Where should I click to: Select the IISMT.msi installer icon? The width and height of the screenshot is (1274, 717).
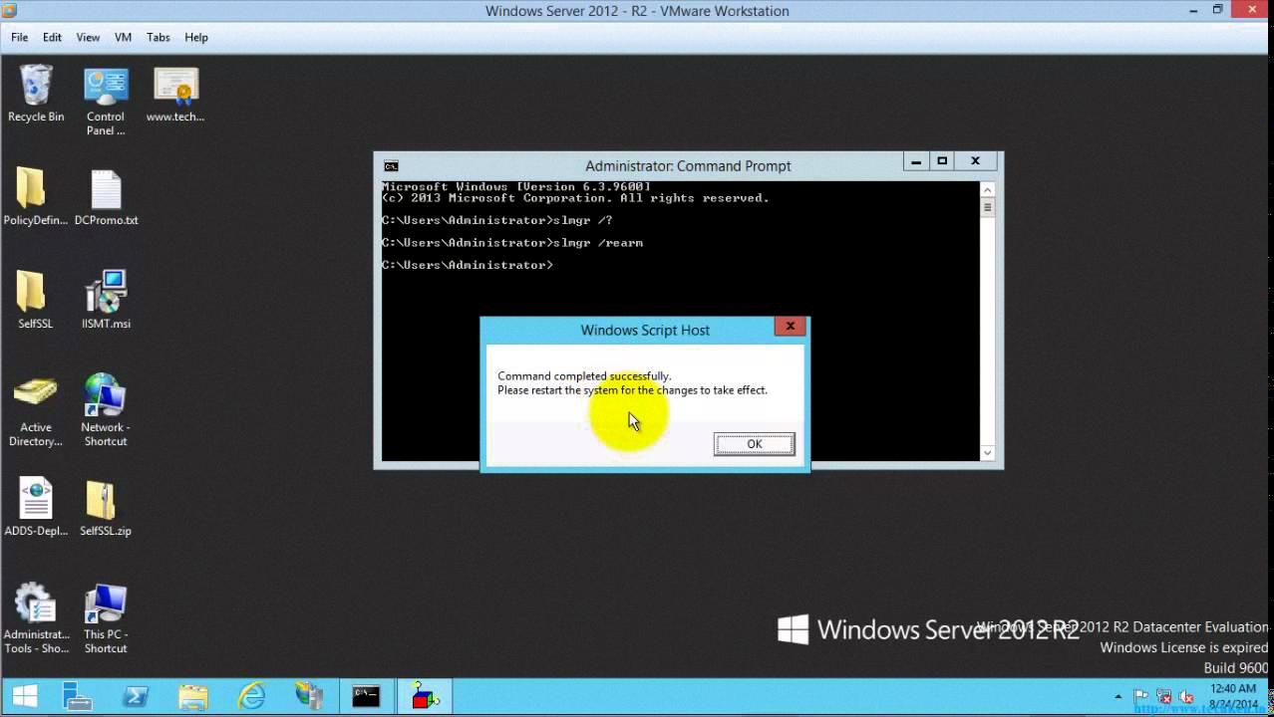[x=106, y=294]
